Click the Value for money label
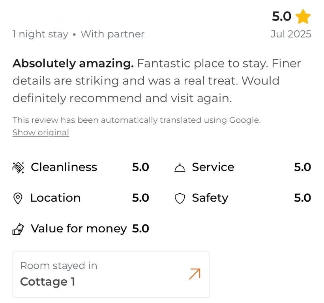Image resolution: width=324 pixels, height=303 pixels. tap(79, 229)
